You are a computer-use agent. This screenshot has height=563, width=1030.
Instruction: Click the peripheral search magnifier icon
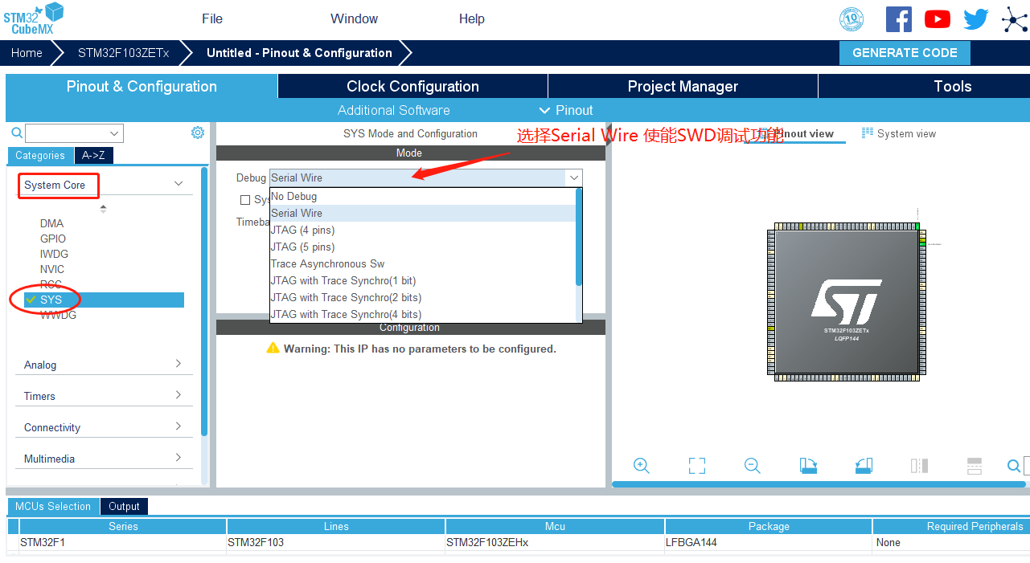click(16, 133)
